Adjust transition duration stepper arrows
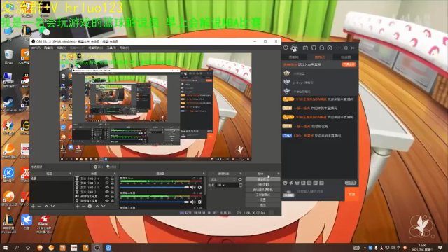The image size is (448, 252). [241, 185]
